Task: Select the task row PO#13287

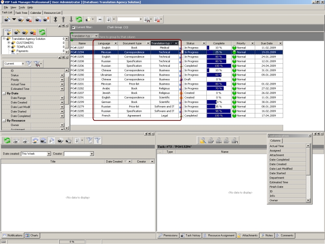Action: coord(176,48)
